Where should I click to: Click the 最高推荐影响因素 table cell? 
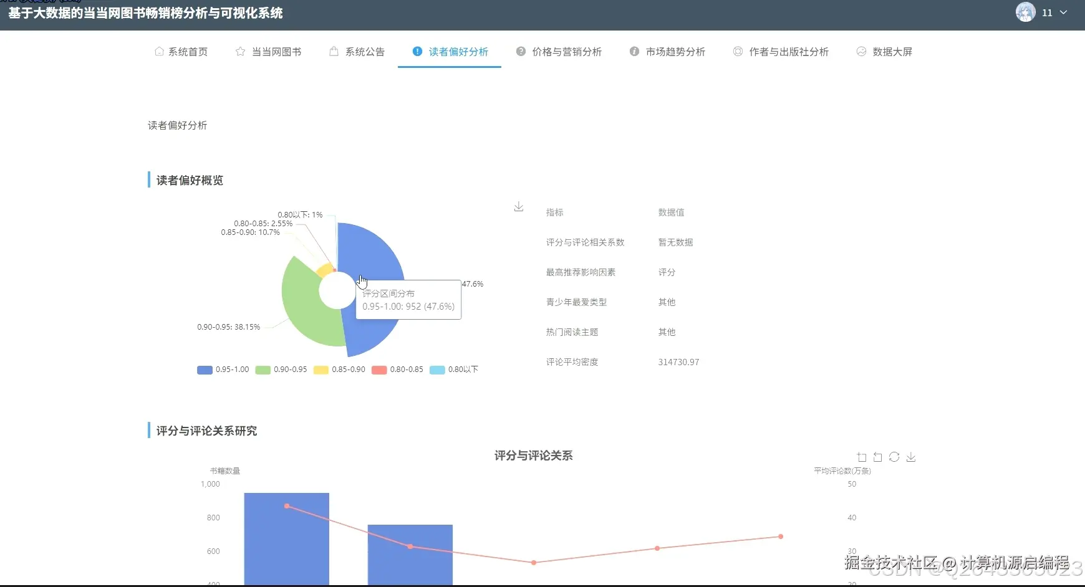pos(581,272)
